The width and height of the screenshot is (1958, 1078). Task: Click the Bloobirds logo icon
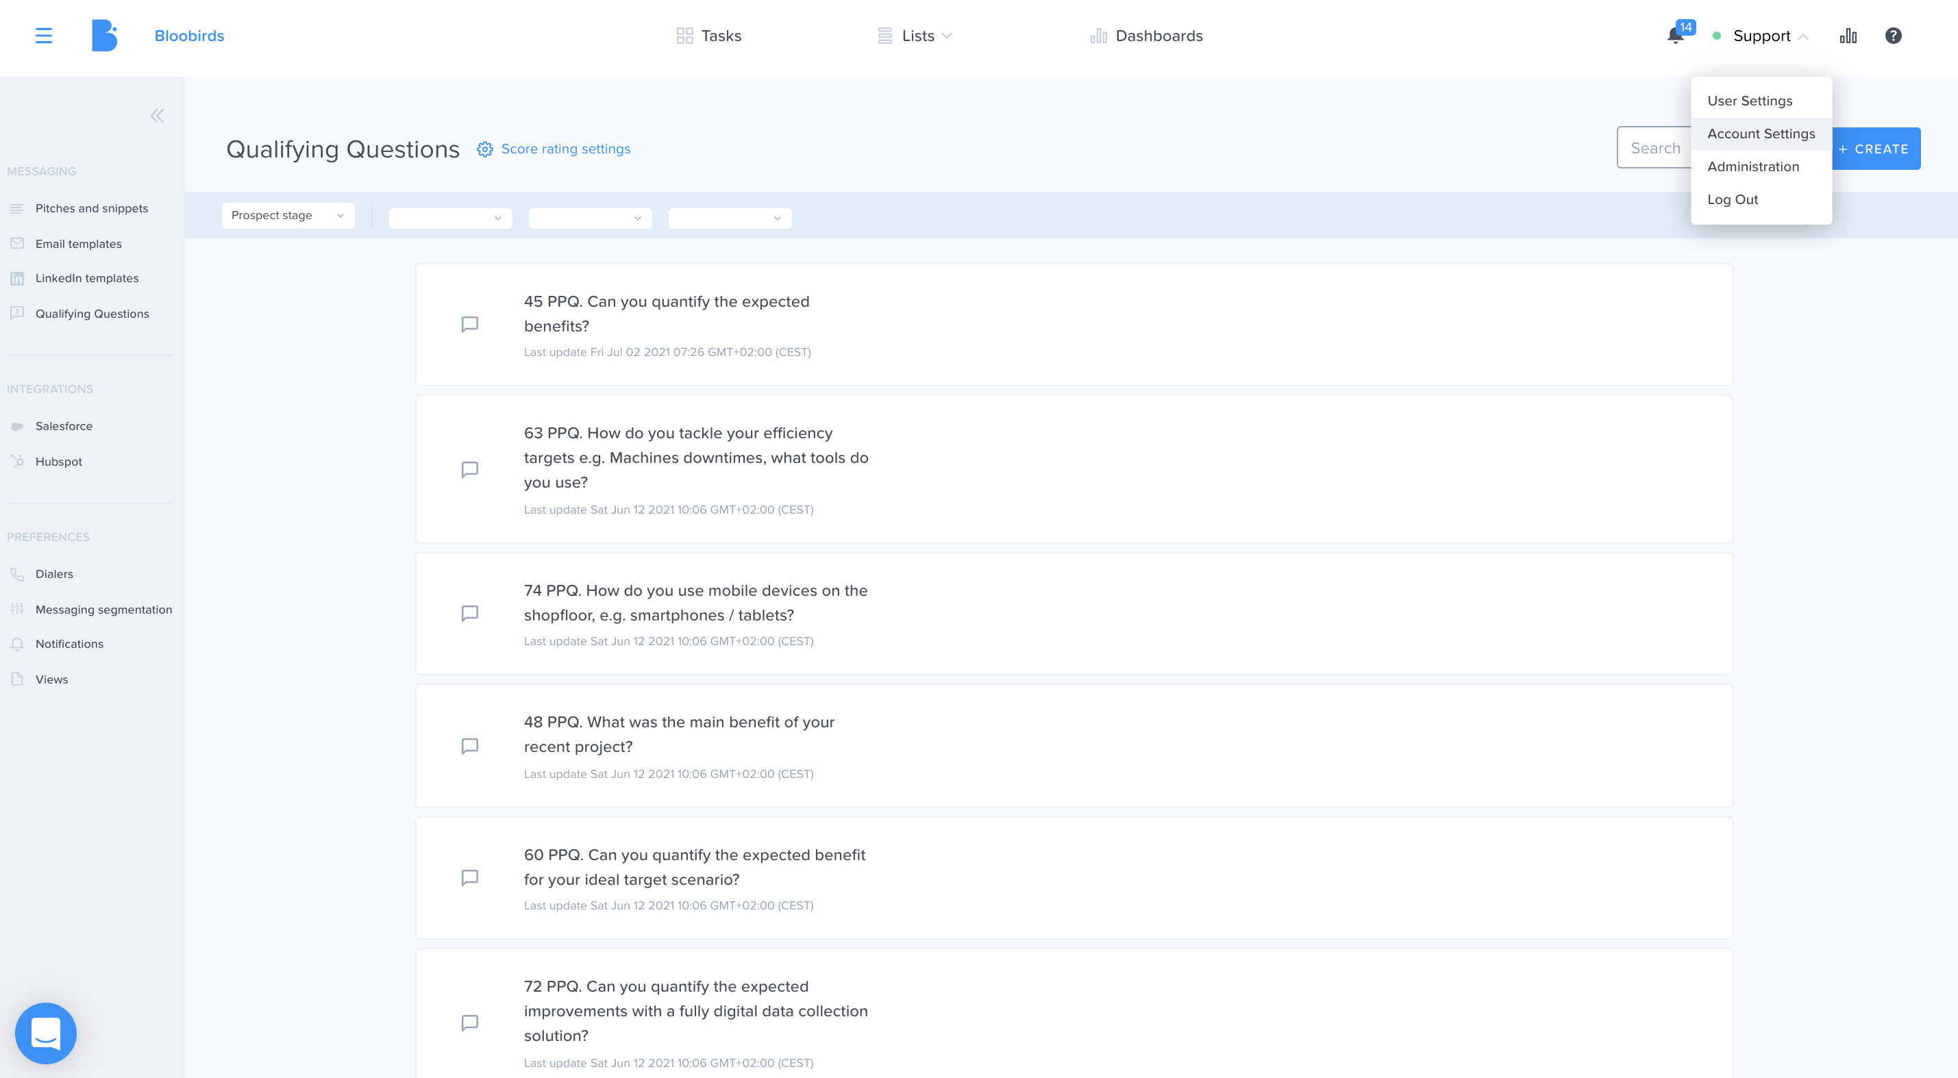(104, 36)
